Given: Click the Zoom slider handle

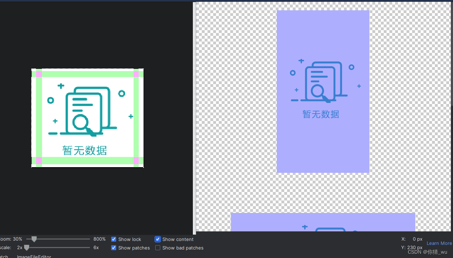Looking at the screenshot, I should [34, 239].
